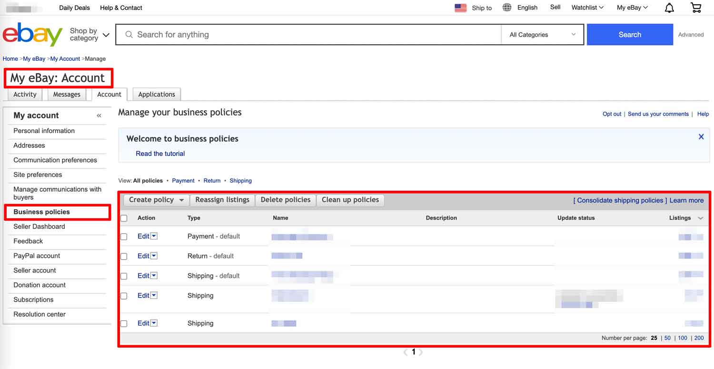Expand the My eBay menu
714x369 pixels.
click(632, 8)
